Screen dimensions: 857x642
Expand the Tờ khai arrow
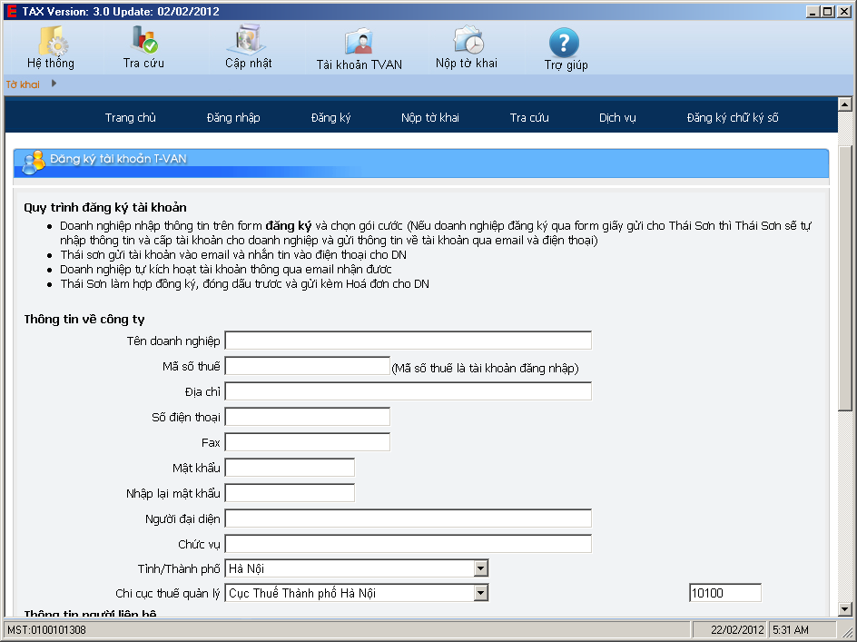click(x=54, y=84)
